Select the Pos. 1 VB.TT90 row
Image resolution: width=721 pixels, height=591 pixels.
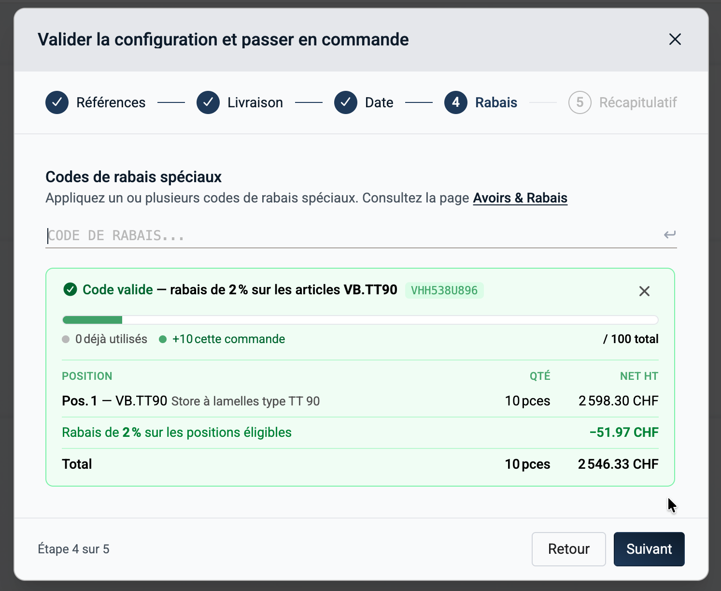[x=360, y=401]
